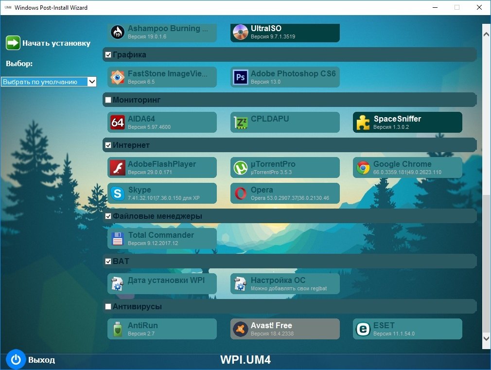Select SpaceSniffer version 1.3.0.2 text

(x=391, y=127)
